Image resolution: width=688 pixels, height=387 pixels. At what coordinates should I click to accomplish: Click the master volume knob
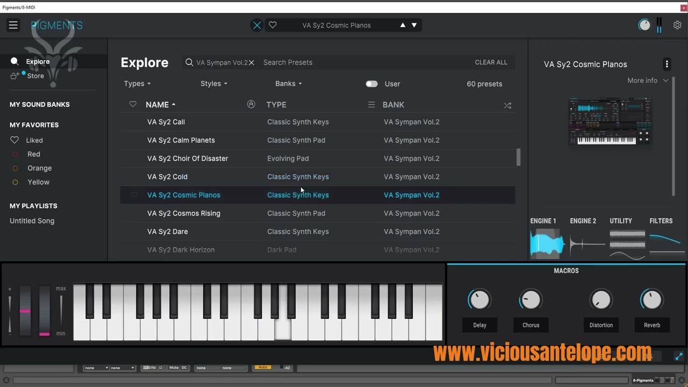(x=644, y=25)
